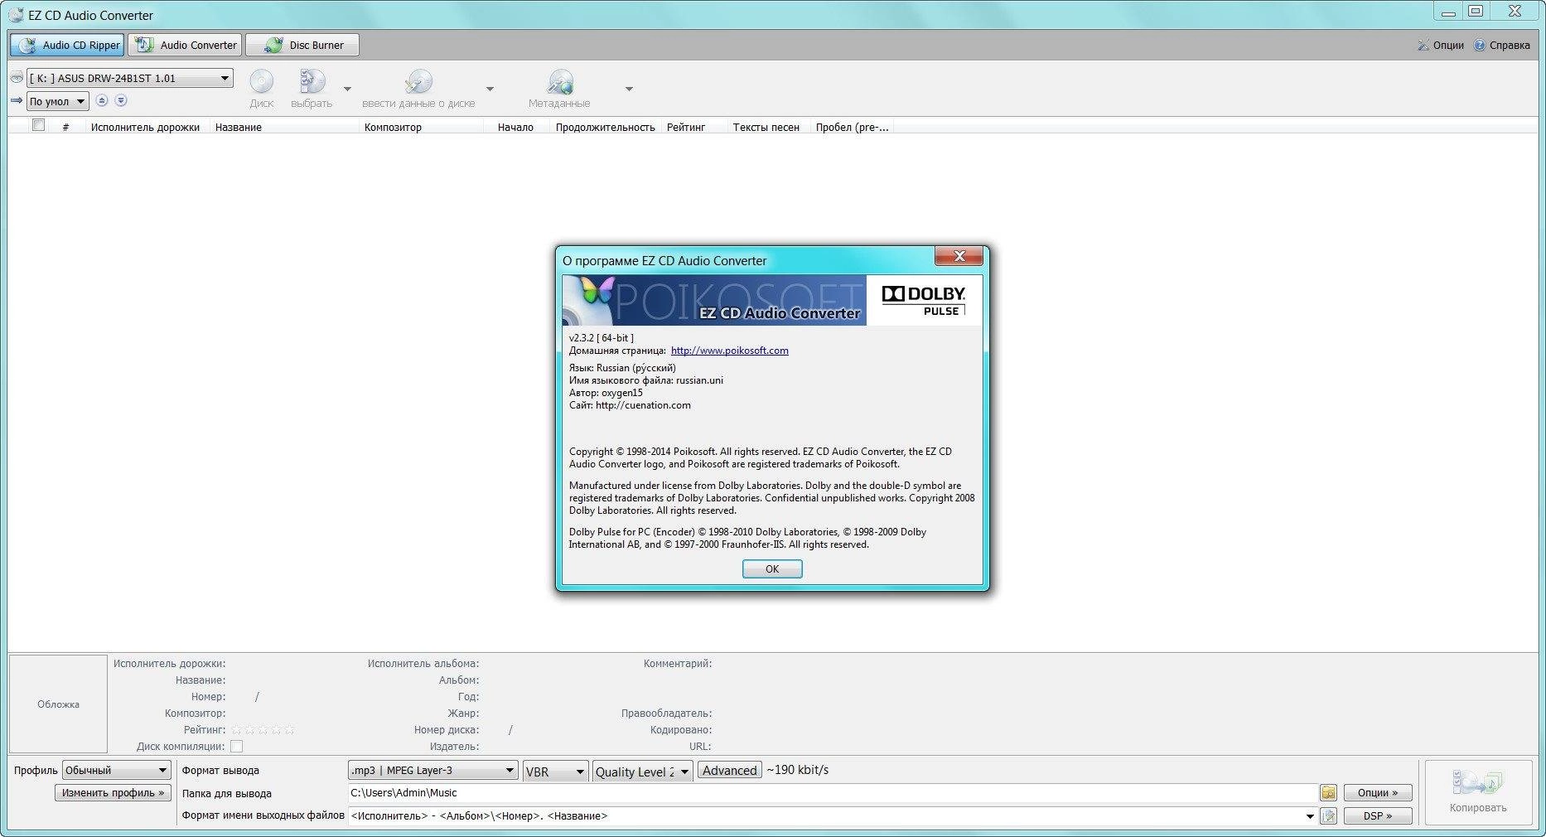This screenshot has height=837, width=1546.
Task: Click the Пробел (pre-... column header
Action: (852, 127)
